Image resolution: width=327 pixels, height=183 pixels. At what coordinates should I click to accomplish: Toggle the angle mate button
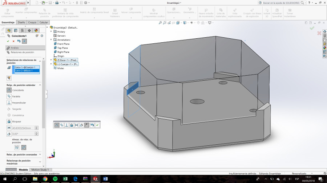pyautogui.click(x=9, y=134)
